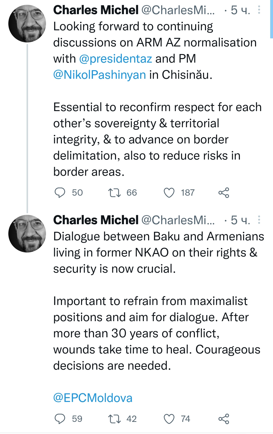Open the second tweet's 5 ч. timestamp

240,220
